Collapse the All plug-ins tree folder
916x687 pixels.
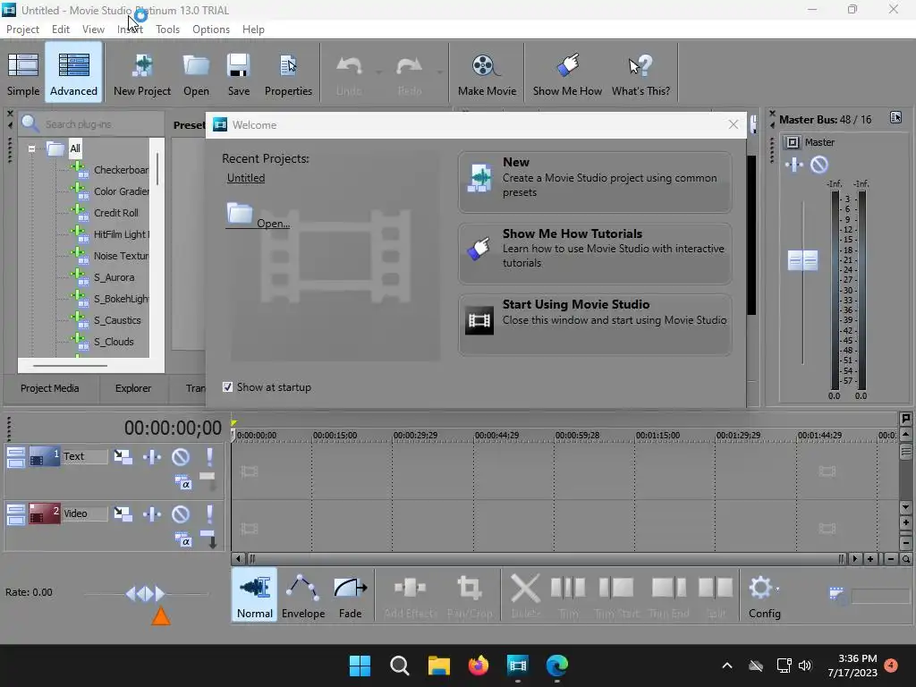(x=31, y=149)
